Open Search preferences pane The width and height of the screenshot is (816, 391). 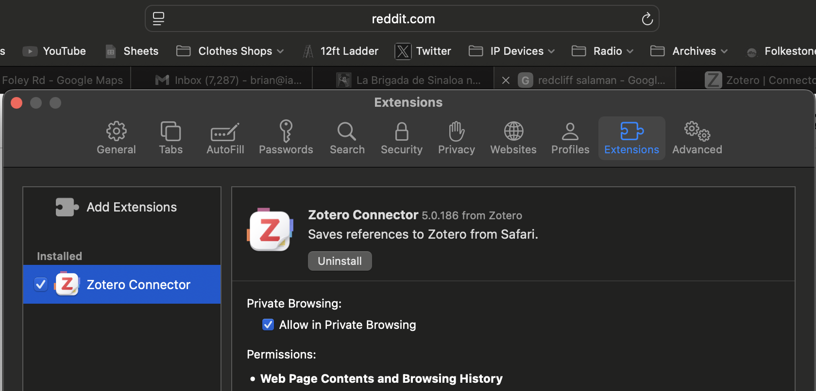(x=347, y=138)
